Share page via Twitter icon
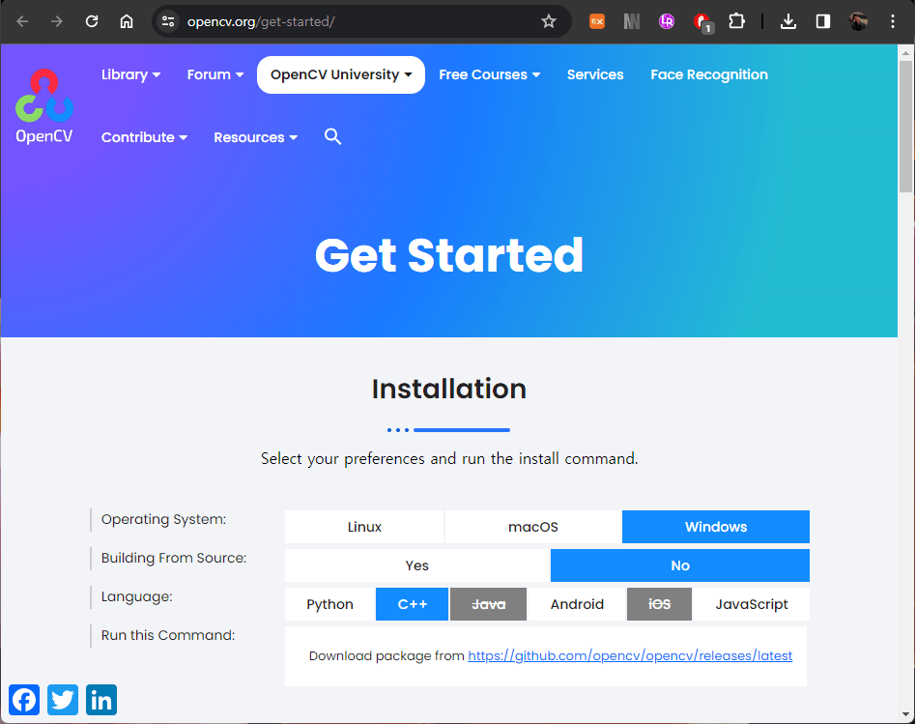The image size is (916, 724). click(63, 700)
